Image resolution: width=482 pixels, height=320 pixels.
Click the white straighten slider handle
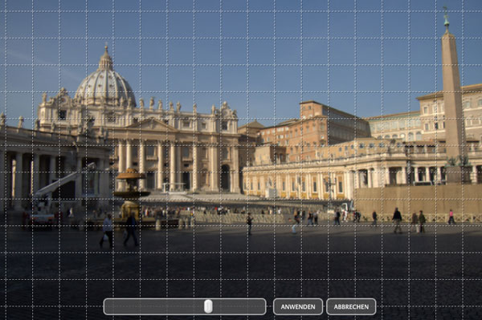pyautogui.click(x=208, y=306)
